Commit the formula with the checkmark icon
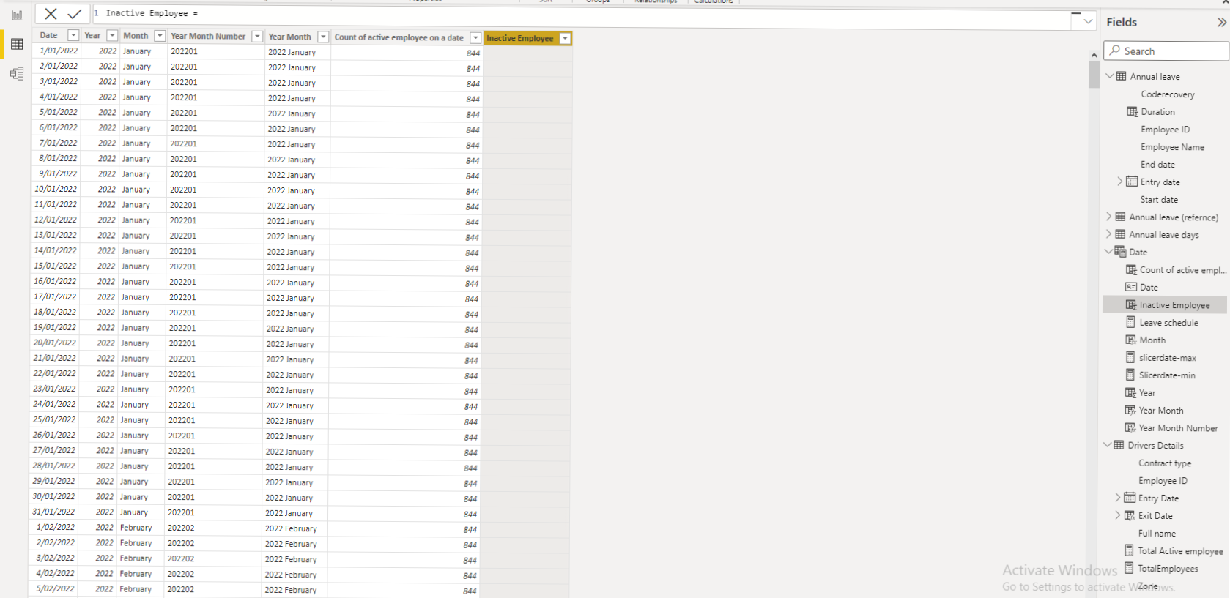 (75, 14)
